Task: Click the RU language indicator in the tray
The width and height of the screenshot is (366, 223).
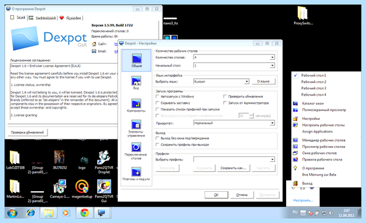Action: tap(295, 212)
